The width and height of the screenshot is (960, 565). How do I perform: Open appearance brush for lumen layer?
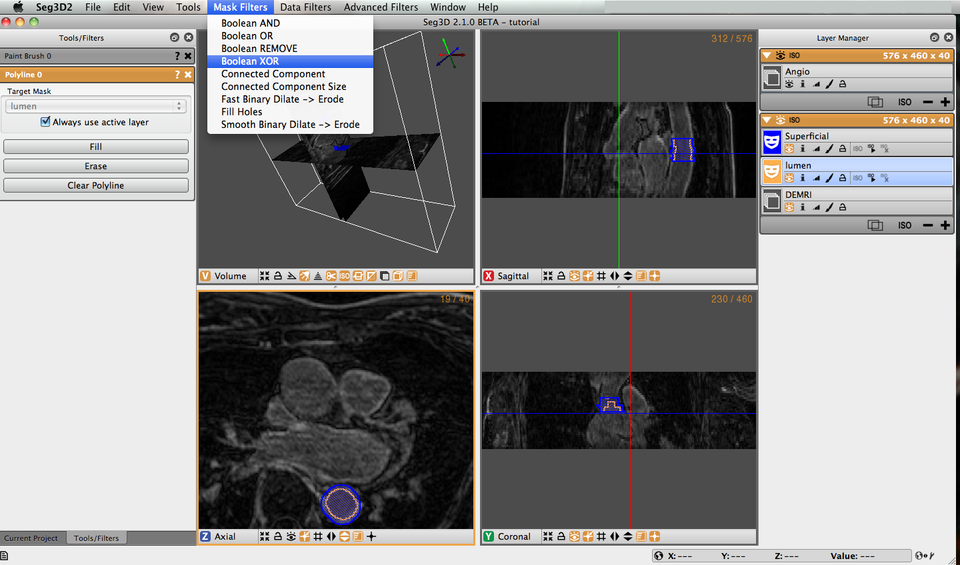pyautogui.click(x=829, y=178)
